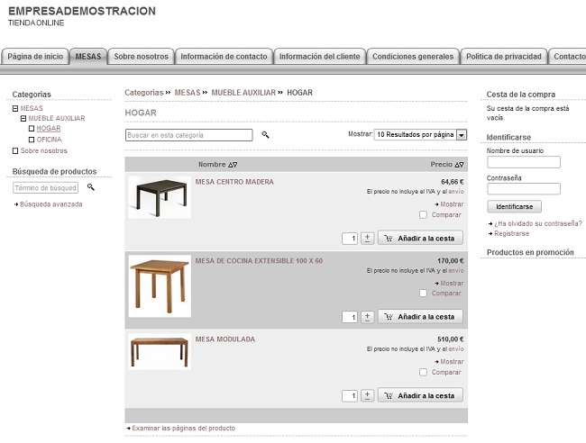The width and height of the screenshot is (586, 443).
Task: Click quantity field for MESA CENTRO MADERA
Action: pyautogui.click(x=350, y=239)
